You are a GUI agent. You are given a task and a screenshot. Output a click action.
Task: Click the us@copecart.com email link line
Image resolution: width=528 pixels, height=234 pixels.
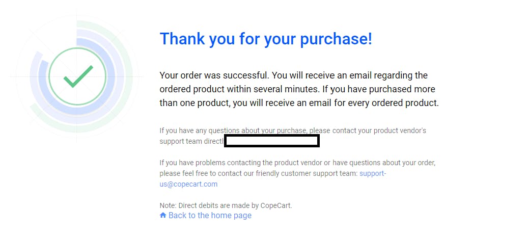pyautogui.click(x=188, y=184)
